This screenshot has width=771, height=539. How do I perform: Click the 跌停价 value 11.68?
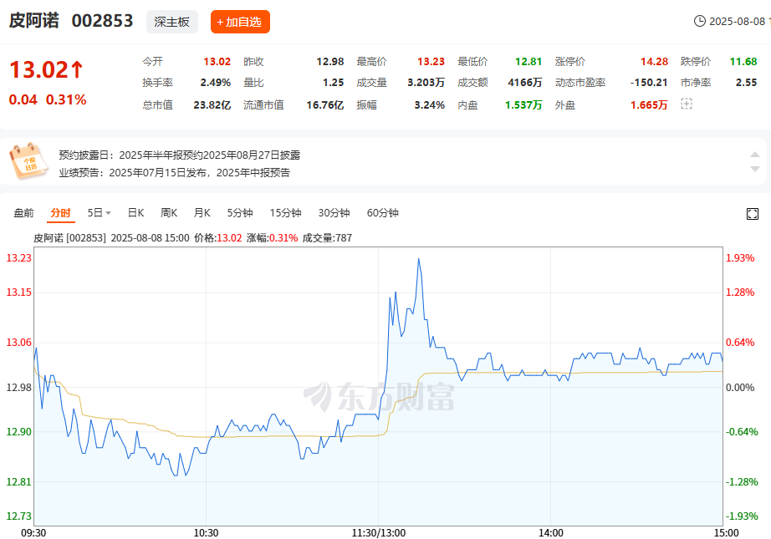[743, 61]
